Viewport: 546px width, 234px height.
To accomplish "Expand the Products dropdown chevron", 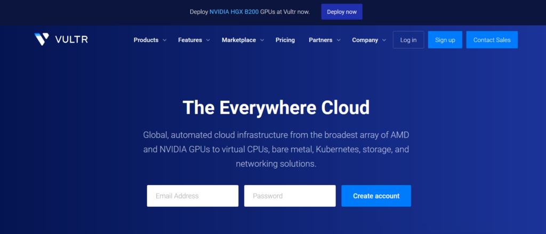I will (x=164, y=40).
